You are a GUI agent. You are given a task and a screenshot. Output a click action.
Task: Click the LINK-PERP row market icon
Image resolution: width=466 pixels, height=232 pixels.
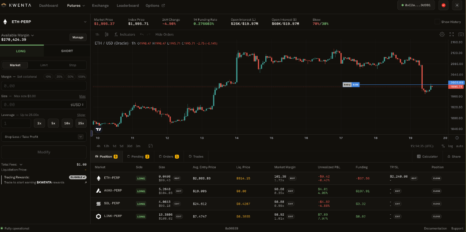click(98, 217)
